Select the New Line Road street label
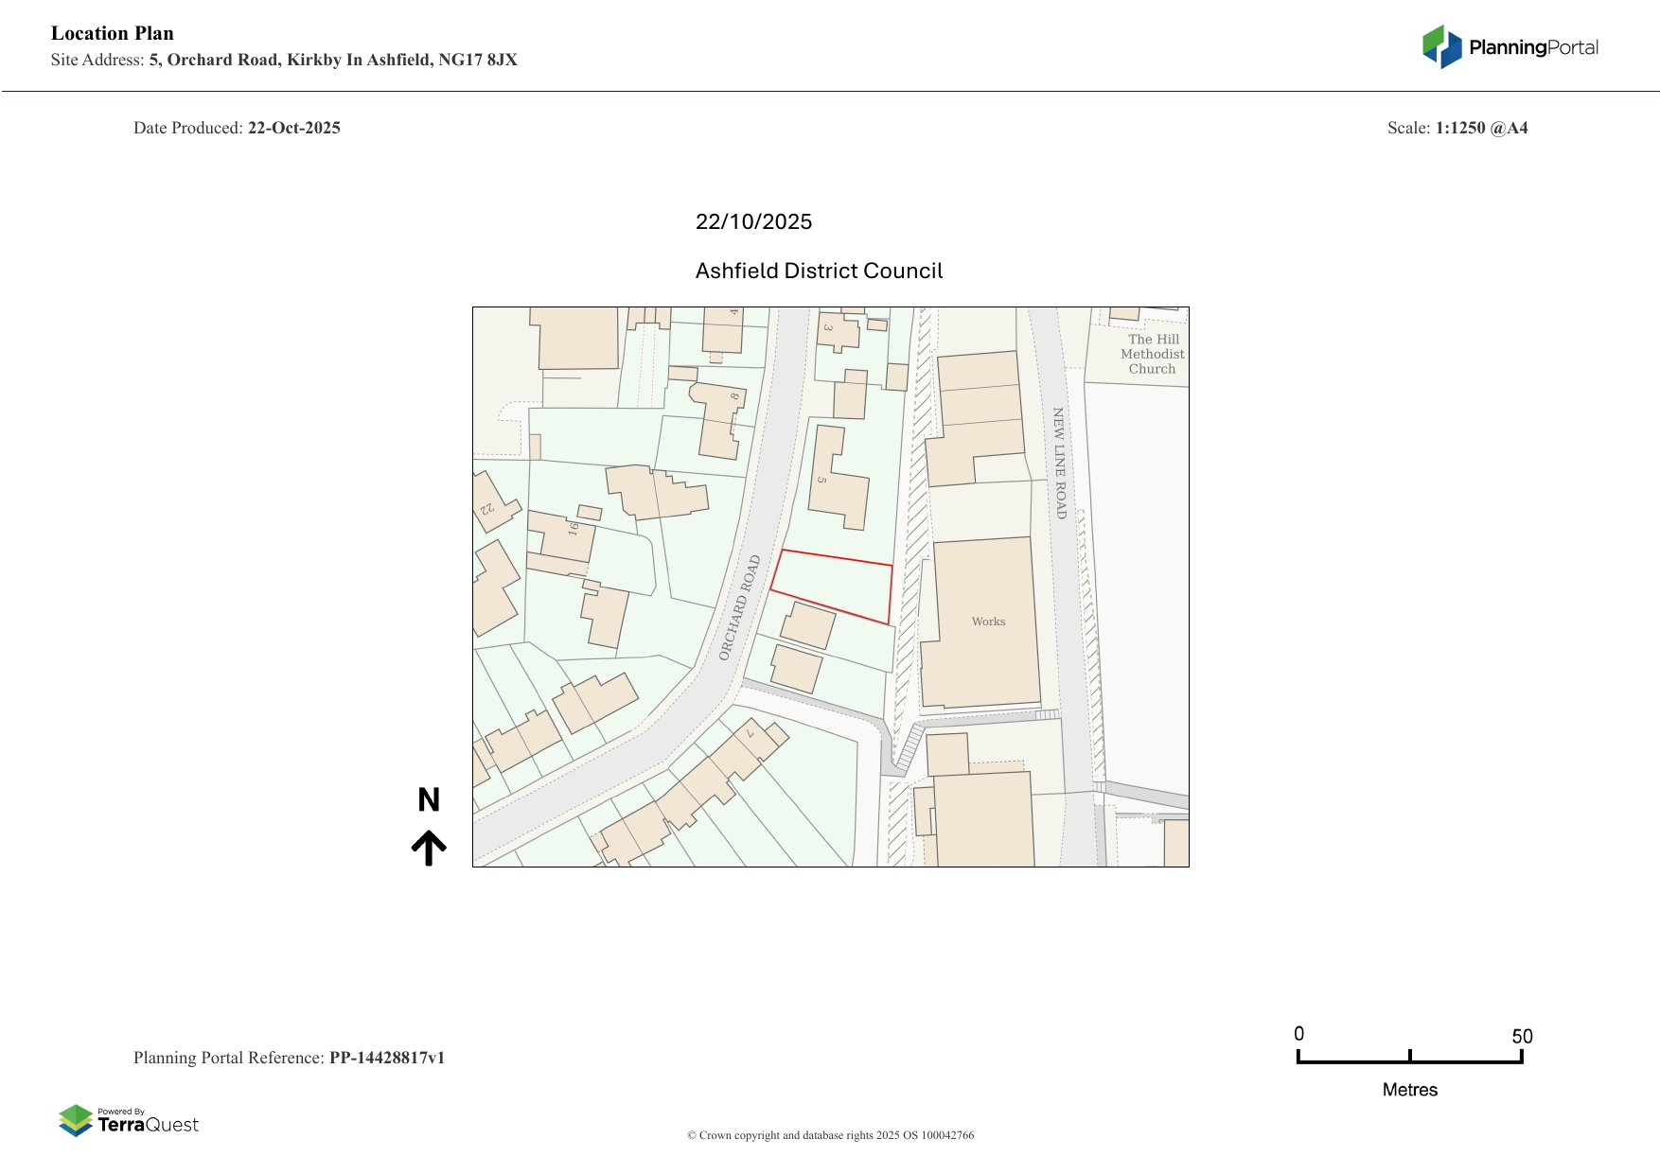The image size is (1660, 1174). pyautogui.click(x=1059, y=463)
